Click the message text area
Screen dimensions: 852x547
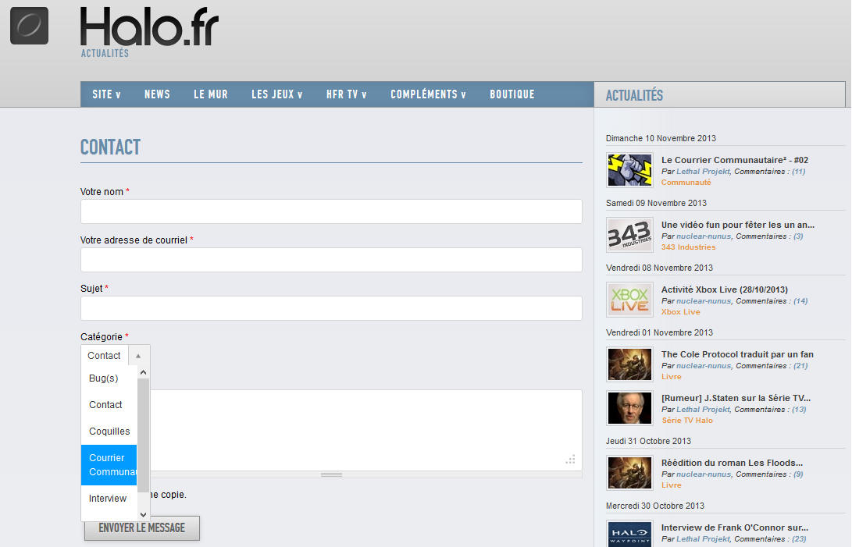tap(365, 430)
